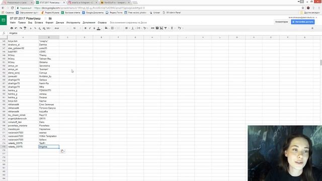Collapse the toolbar with the chevron at right
This screenshot has width=322, height=181.
click(312, 28)
